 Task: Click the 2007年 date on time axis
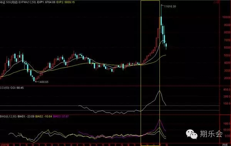pyautogui.click(x=5, y=145)
